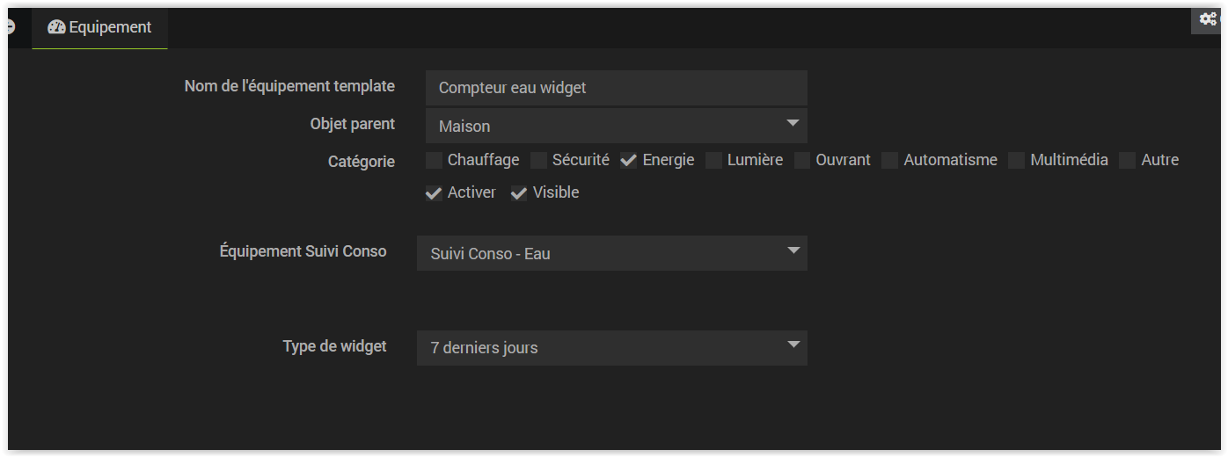Click the Catégorie field label

click(361, 162)
